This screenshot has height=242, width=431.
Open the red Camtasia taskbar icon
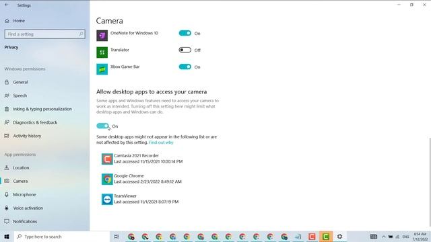(x=312, y=237)
